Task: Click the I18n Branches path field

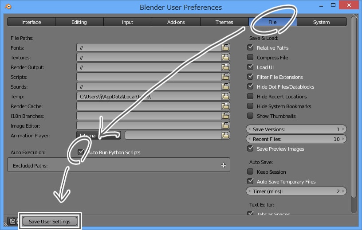Action: pyautogui.click(x=149, y=116)
